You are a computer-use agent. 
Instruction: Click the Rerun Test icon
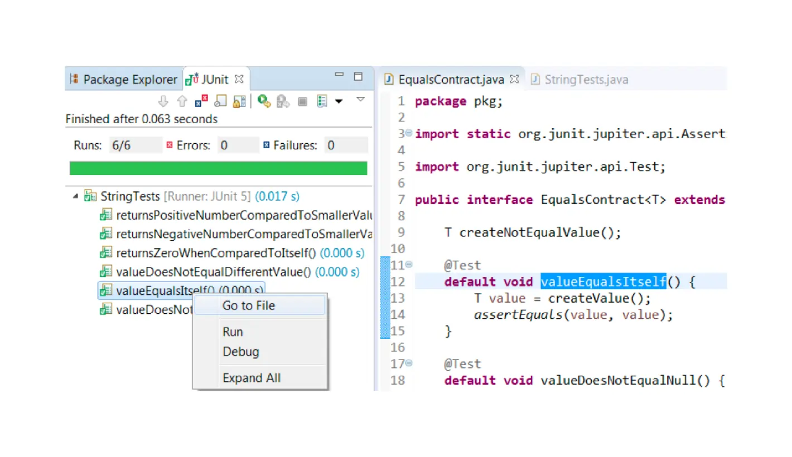click(264, 101)
